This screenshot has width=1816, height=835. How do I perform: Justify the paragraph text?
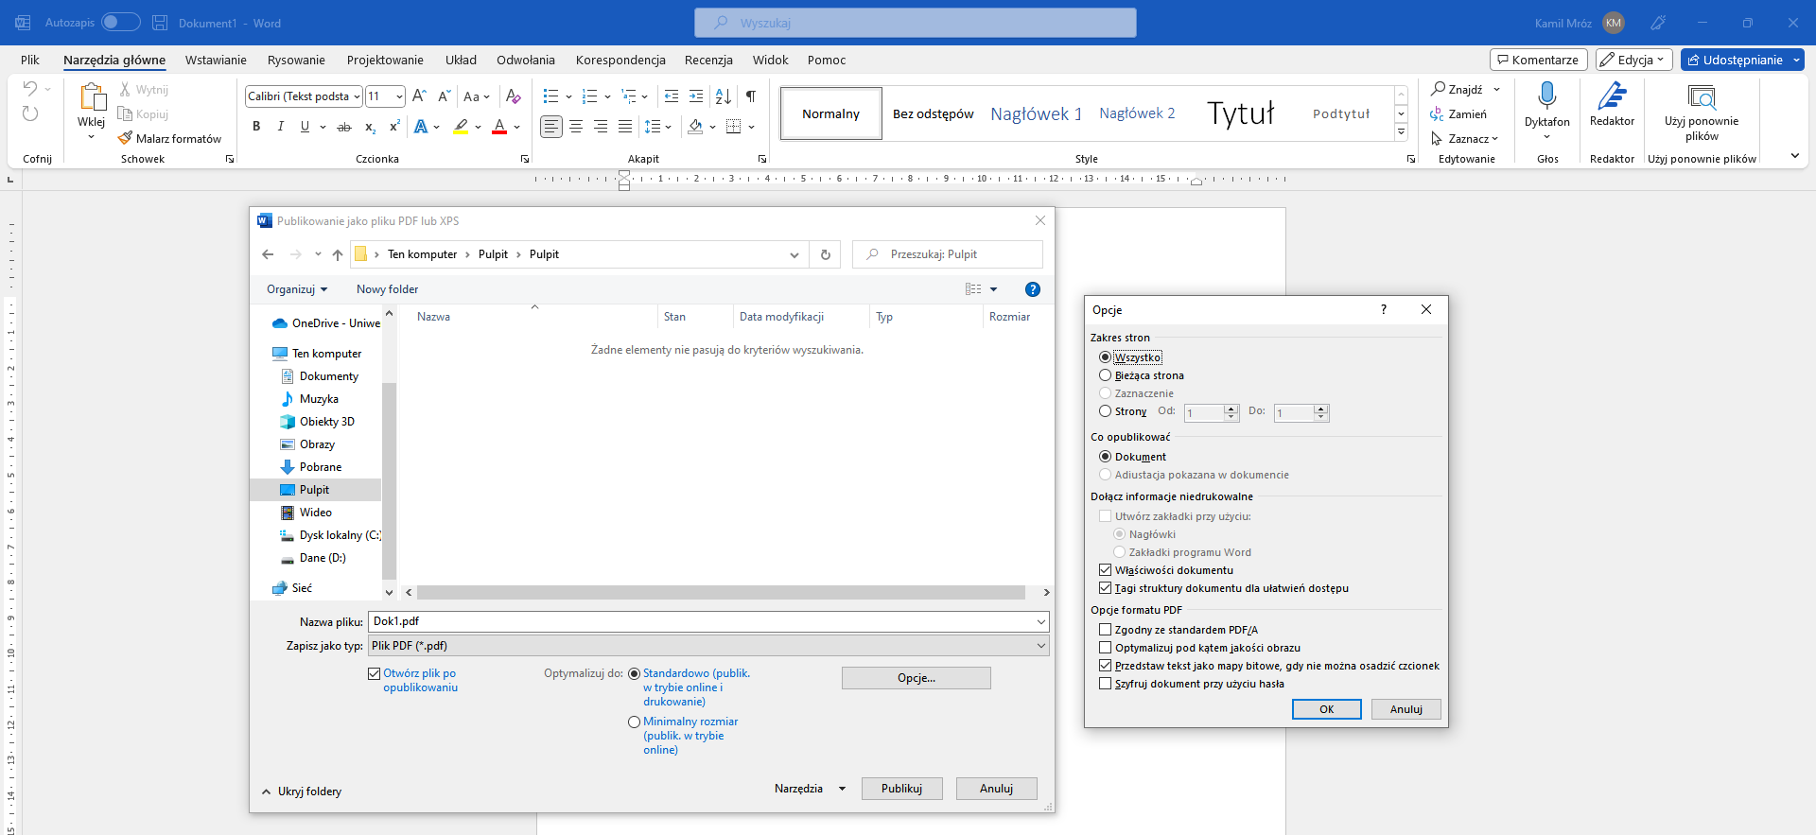(x=625, y=127)
